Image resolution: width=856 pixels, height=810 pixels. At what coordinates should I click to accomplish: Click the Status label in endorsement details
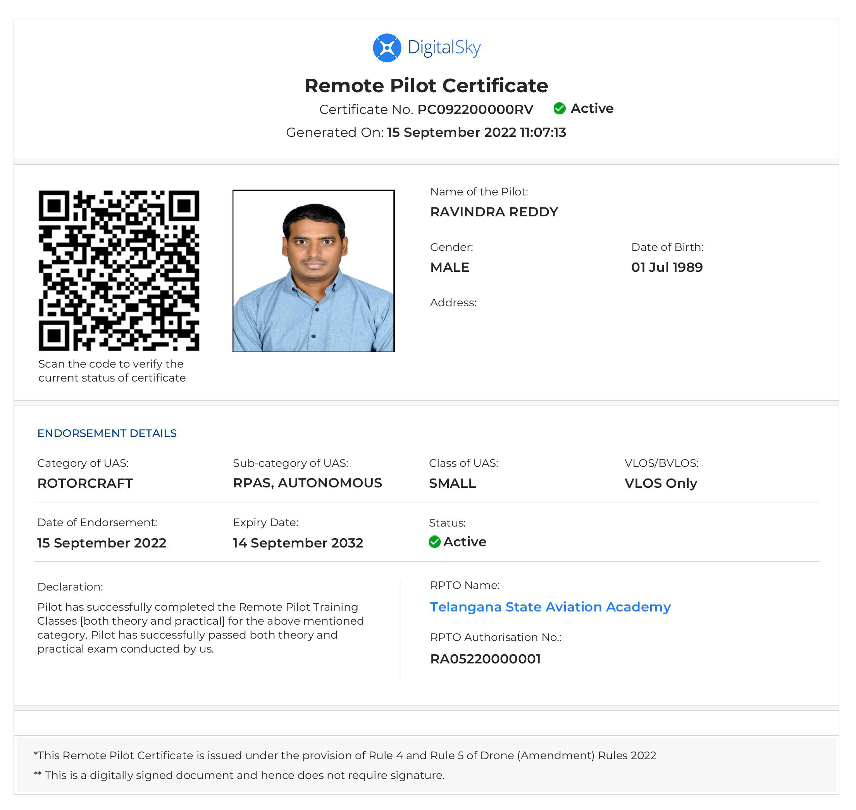point(448,523)
